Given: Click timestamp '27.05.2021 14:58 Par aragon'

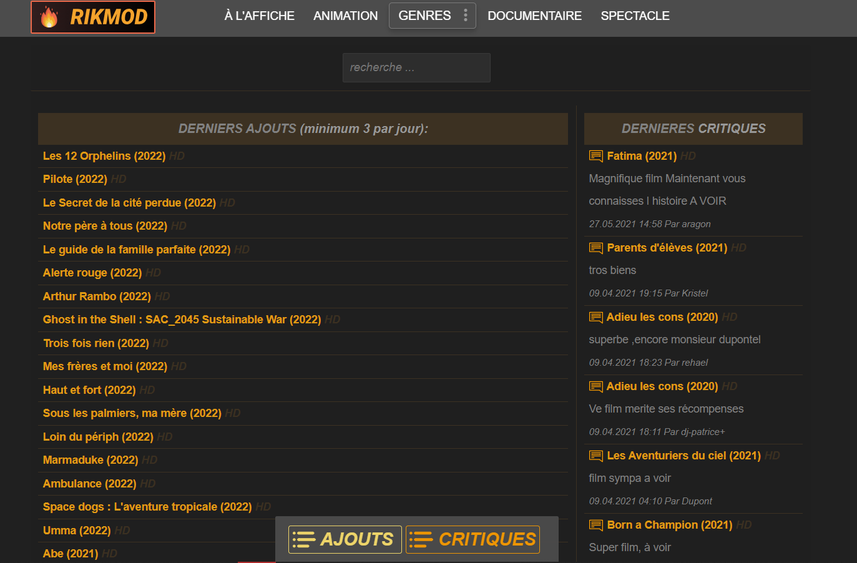Looking at the screenshot, I should (x=650, y=224).
